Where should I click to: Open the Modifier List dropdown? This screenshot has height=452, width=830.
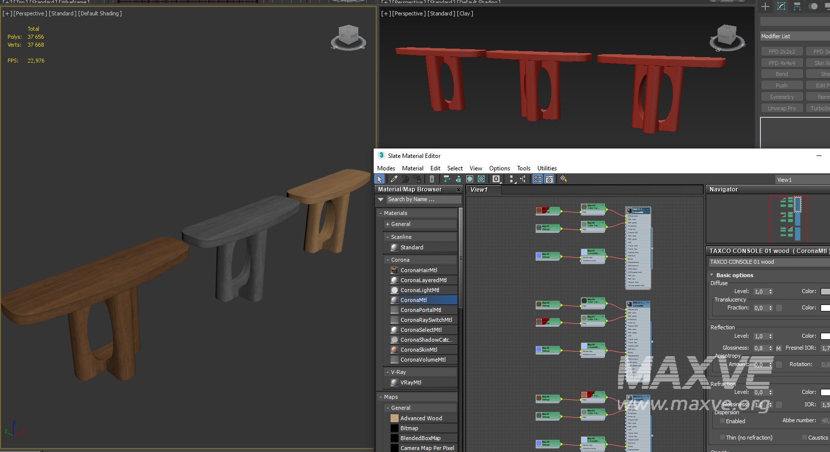(x=795, y=36)
